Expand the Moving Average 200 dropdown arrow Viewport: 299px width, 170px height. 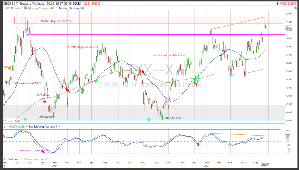pos(56,8)
